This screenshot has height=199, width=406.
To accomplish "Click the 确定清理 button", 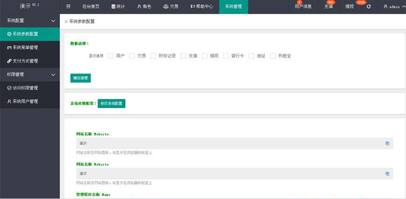I will (80, 78).
